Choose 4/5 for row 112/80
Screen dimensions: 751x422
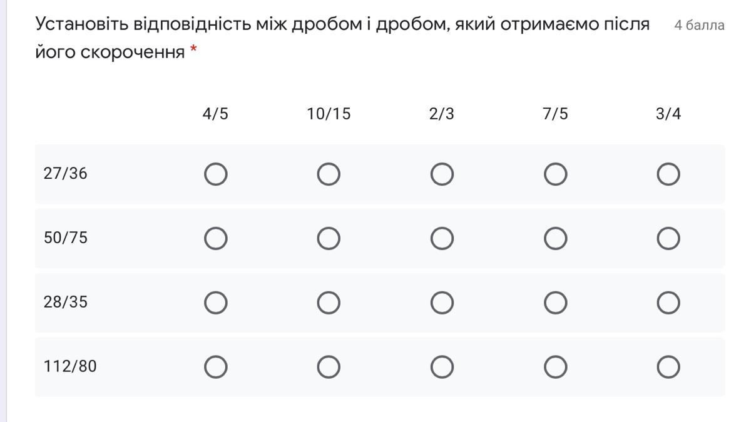click(215, 367)
